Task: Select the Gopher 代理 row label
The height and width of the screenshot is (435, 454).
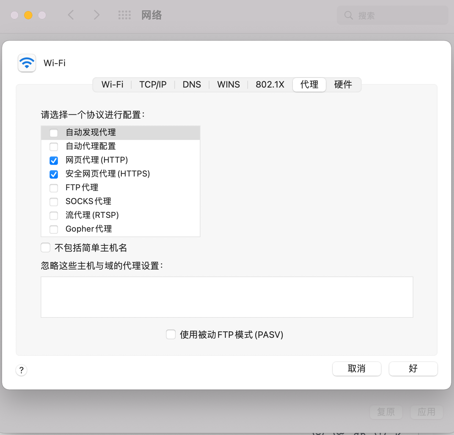Action: [89, 229]
